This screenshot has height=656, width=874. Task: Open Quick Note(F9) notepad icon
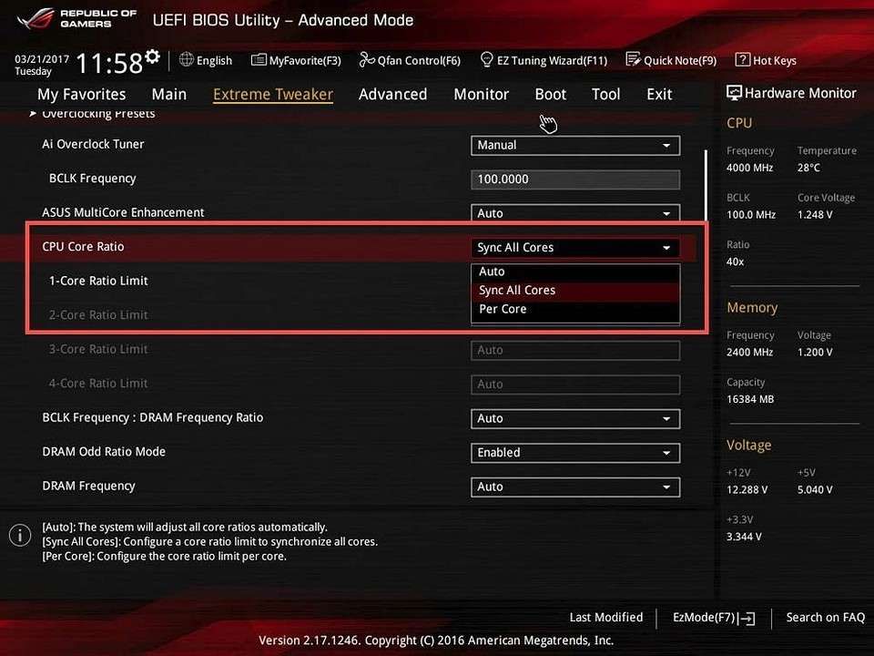pos(634,60)
